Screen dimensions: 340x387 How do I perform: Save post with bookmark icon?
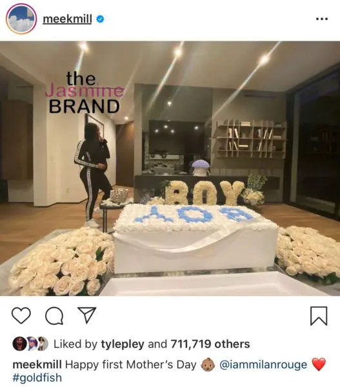tap(319, 316)
